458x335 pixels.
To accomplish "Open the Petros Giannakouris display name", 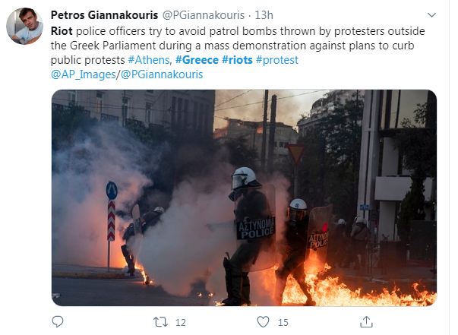I will pyautogui.click(x=104, y=15).
